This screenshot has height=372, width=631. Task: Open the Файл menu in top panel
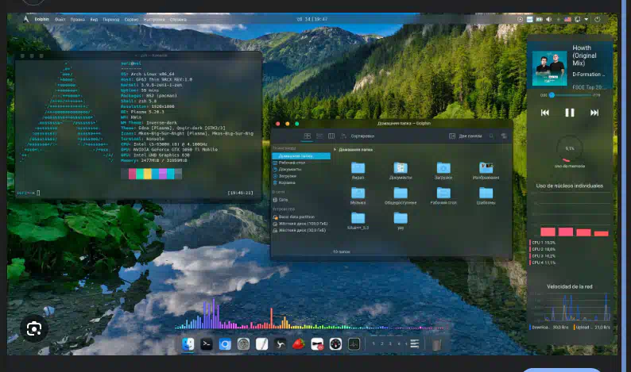tap(60, 19)
